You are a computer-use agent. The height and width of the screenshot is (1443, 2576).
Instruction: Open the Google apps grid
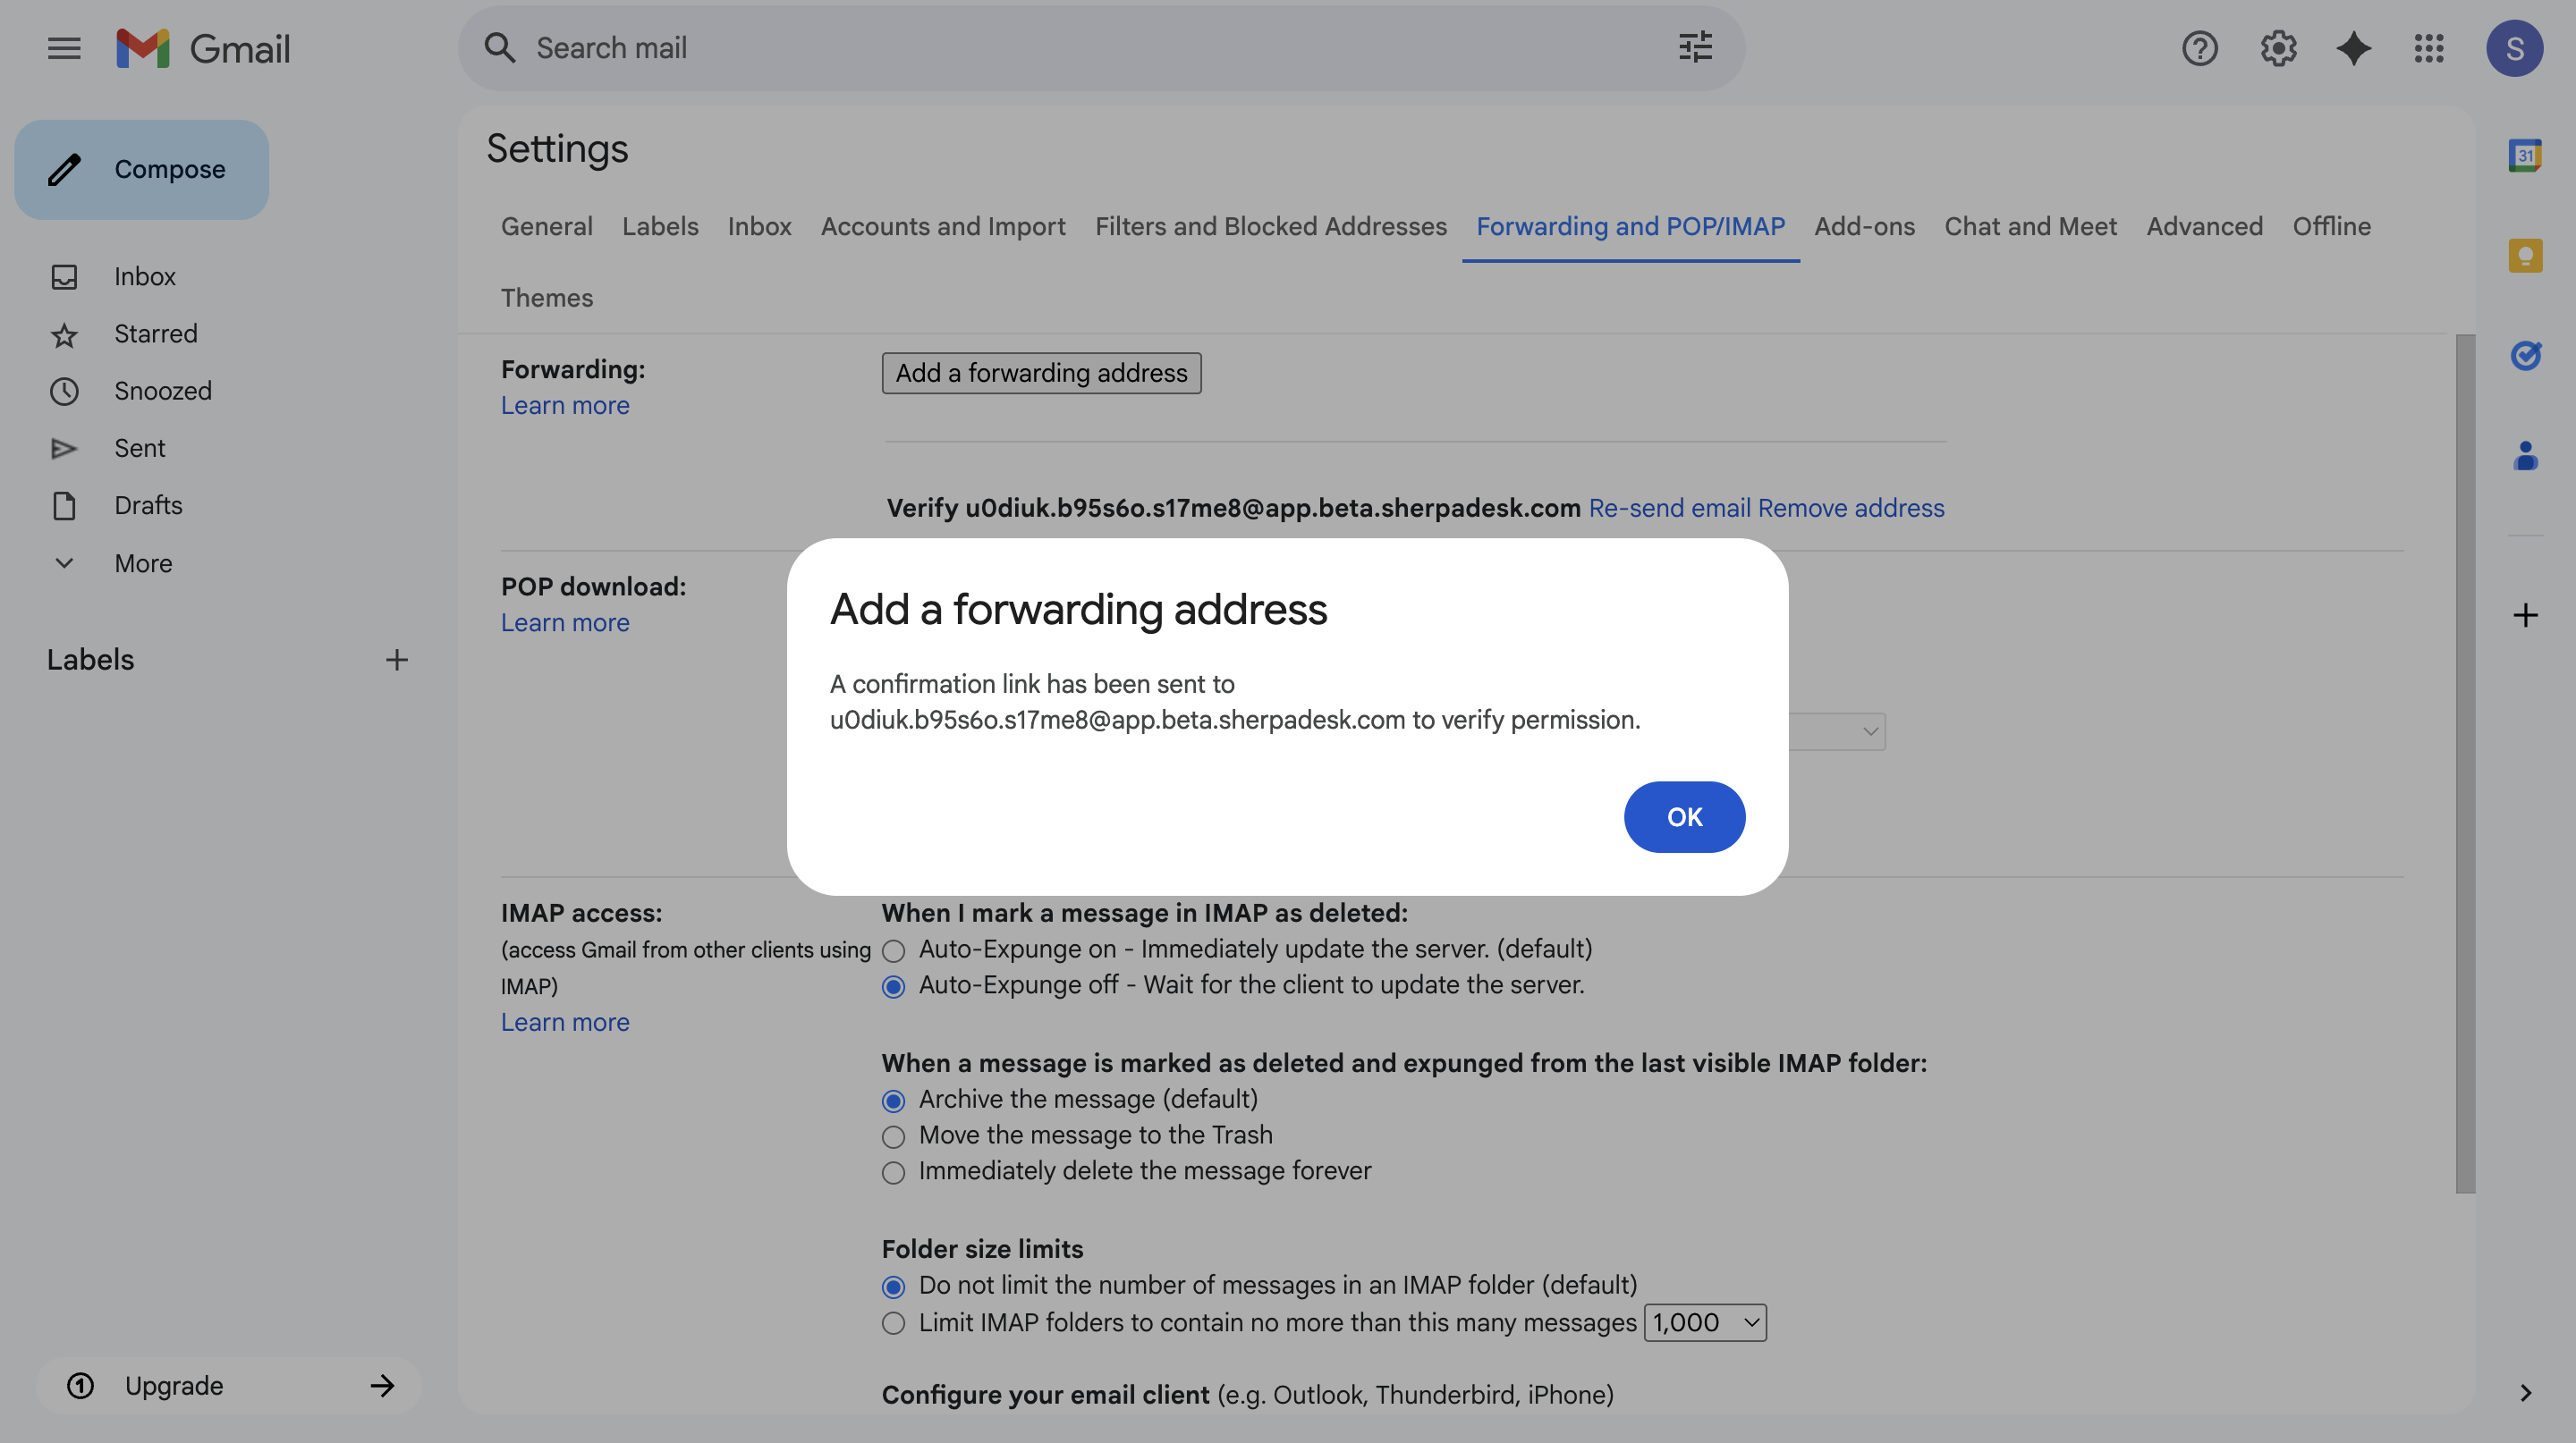click(2428, 48)
